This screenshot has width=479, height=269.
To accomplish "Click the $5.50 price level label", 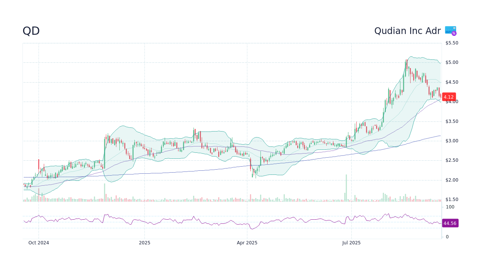I will pos(452,43).
